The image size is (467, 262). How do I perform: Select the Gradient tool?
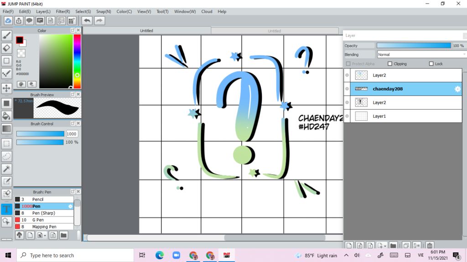6,129
